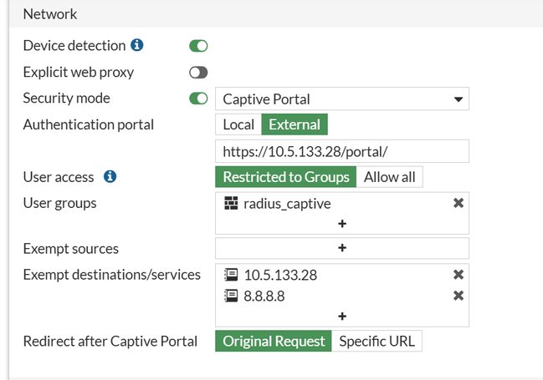The width and height of the screenshot is (543, 380).
Task: Add a new user group entry
Action: click(x=342, y=224)
